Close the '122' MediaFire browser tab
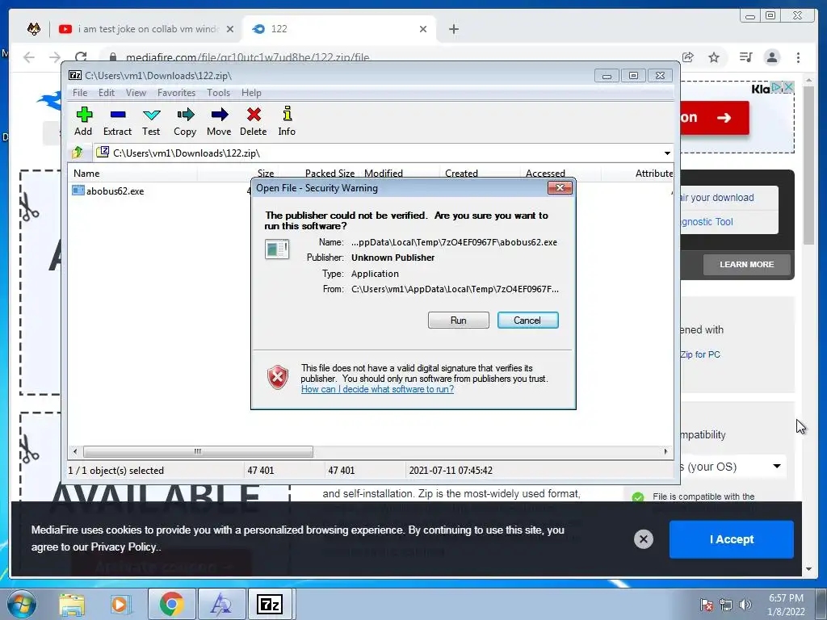The image size is (827, 620). (x=423, y=29)
